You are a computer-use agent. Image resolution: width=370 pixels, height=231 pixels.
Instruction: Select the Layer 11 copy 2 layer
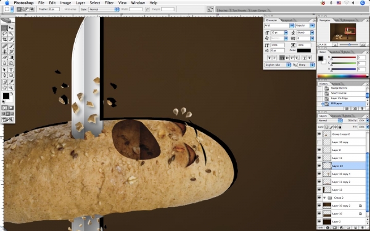[x=343, y=182]
